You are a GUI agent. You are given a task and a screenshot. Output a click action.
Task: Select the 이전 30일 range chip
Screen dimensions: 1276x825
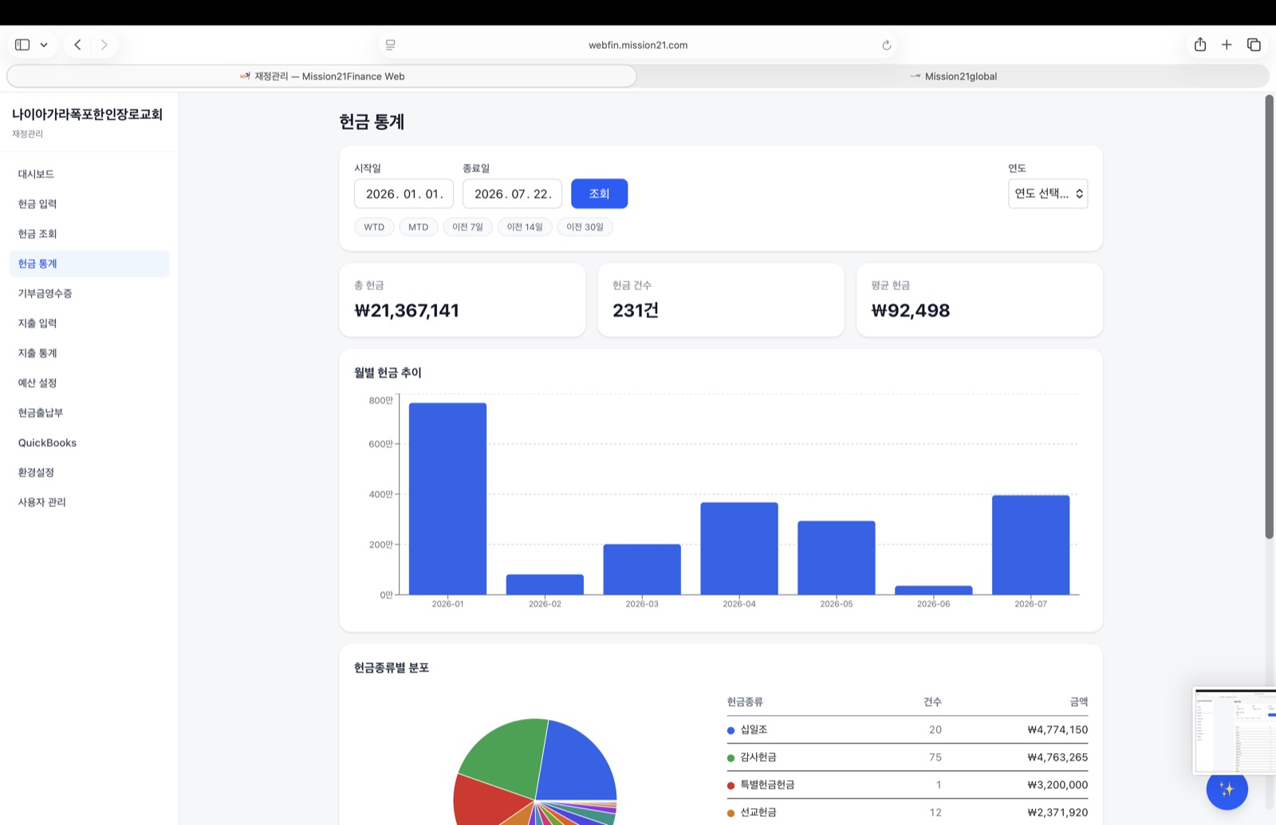tap(585, 227)
